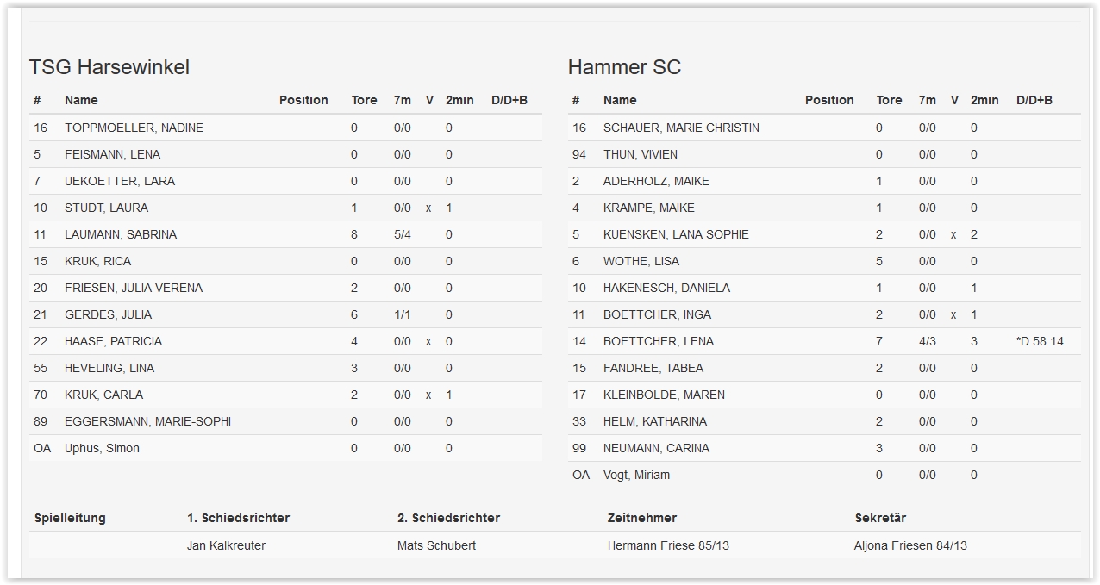Image resolution: width=1100 pixels, height=585 pixels.
Task: Select official Vogt, Miriam
Action: 636,475
